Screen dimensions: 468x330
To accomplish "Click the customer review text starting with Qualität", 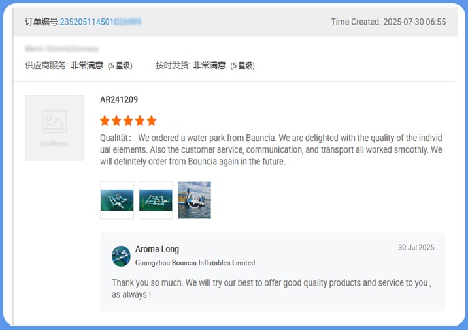I will (271, 149).
